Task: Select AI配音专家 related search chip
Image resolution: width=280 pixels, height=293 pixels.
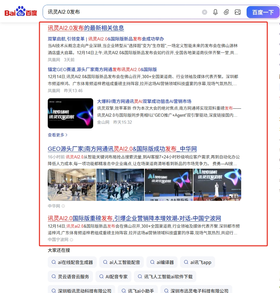Action: [x=113, y=276]
